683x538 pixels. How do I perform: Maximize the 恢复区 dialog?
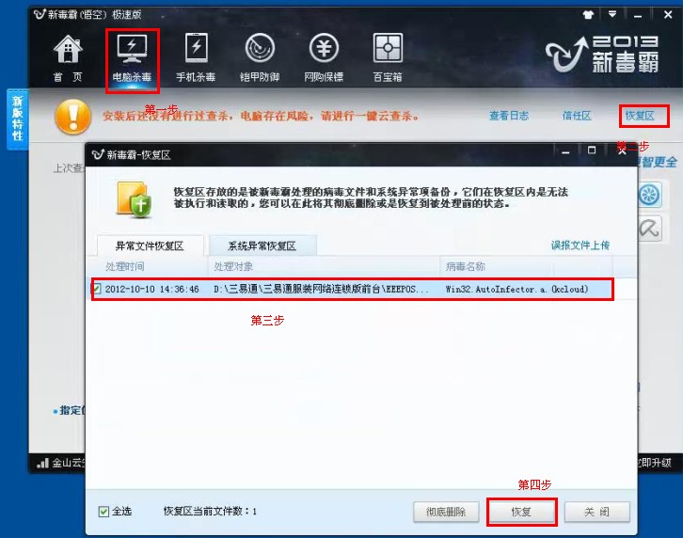pos(592,150)
